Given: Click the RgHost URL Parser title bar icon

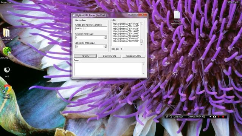Looking at the screenshot, I should [x=74, y=15].
